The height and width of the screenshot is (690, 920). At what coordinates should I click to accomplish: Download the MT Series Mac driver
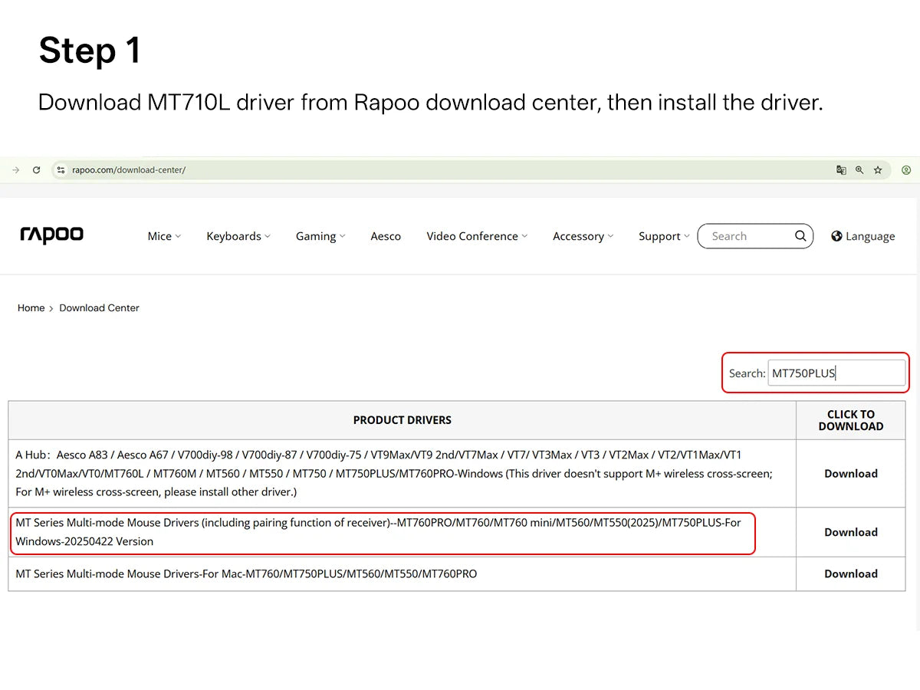[x=851, y=573]
